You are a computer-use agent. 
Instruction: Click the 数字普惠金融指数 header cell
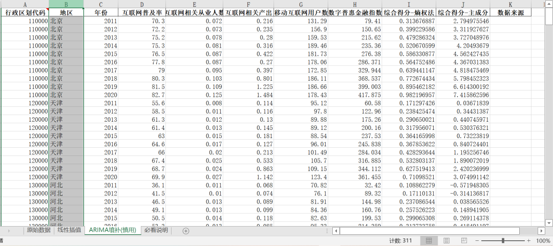pyautogui.click(x=355, y=13)
